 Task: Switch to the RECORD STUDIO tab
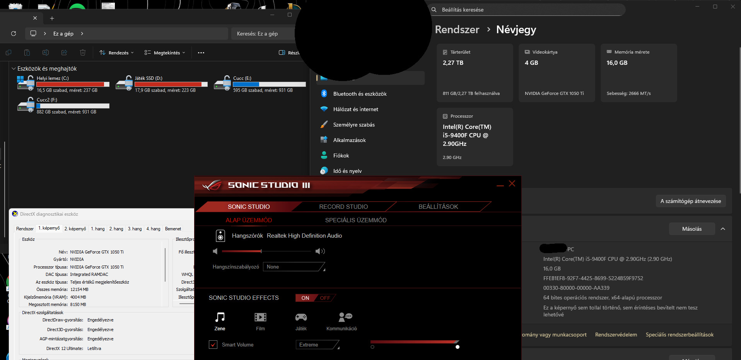click(343, 207)
